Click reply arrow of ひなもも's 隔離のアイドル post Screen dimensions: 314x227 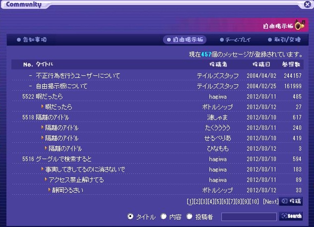(46, 148)
